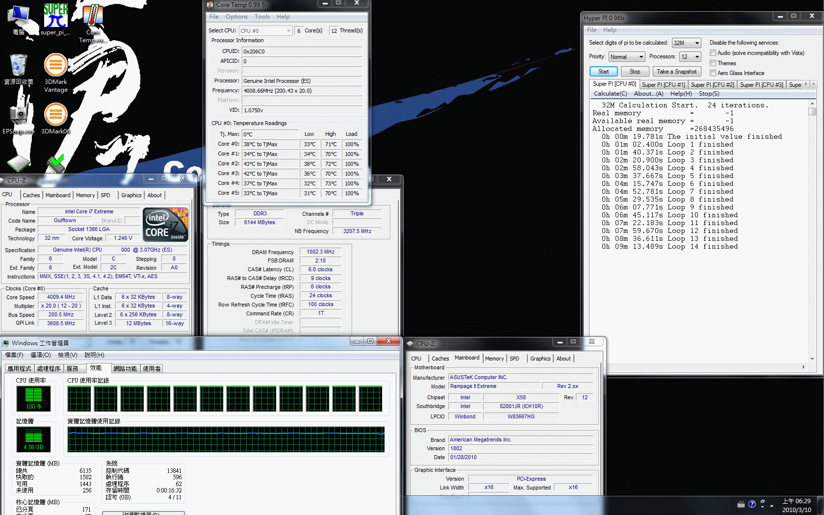
Task: Click Hyper PI output scrollbar up arrow
Action: point(812,103)
